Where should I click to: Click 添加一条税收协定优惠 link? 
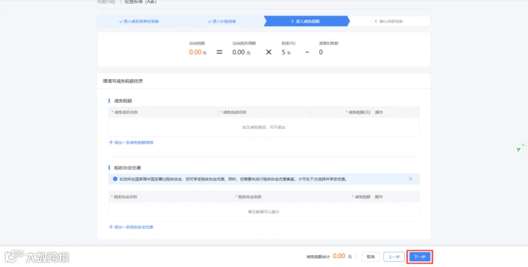[131, 227]
